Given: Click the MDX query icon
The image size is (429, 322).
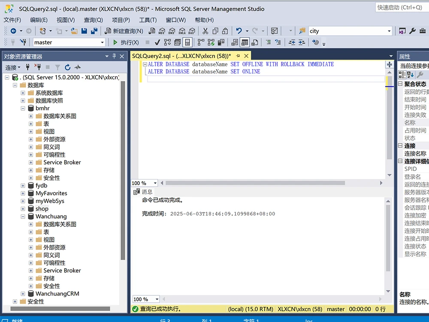Looking at the screenshot, I should [x=162, y=31].
